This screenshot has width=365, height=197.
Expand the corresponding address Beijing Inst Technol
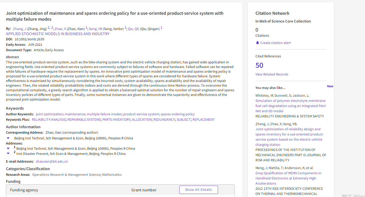coord(8,138)
